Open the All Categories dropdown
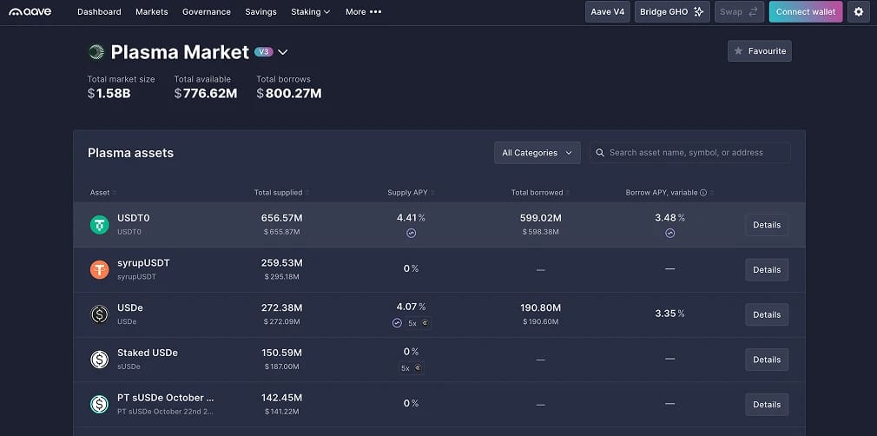 pos(537,153)
